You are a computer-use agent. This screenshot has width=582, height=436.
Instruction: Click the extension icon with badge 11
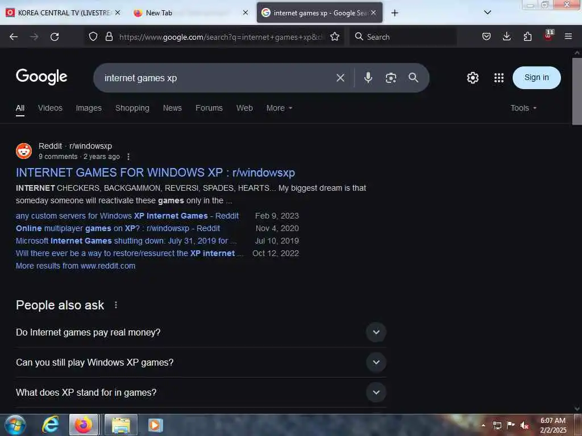pyautogui.click(x=548, y=36)
